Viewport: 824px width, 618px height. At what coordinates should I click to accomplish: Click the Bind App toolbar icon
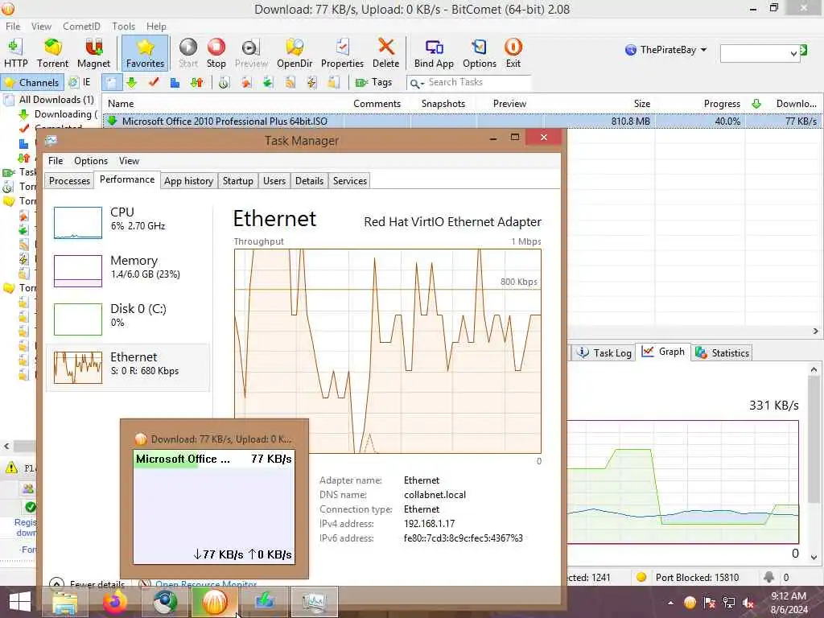(x=434, y=53)
